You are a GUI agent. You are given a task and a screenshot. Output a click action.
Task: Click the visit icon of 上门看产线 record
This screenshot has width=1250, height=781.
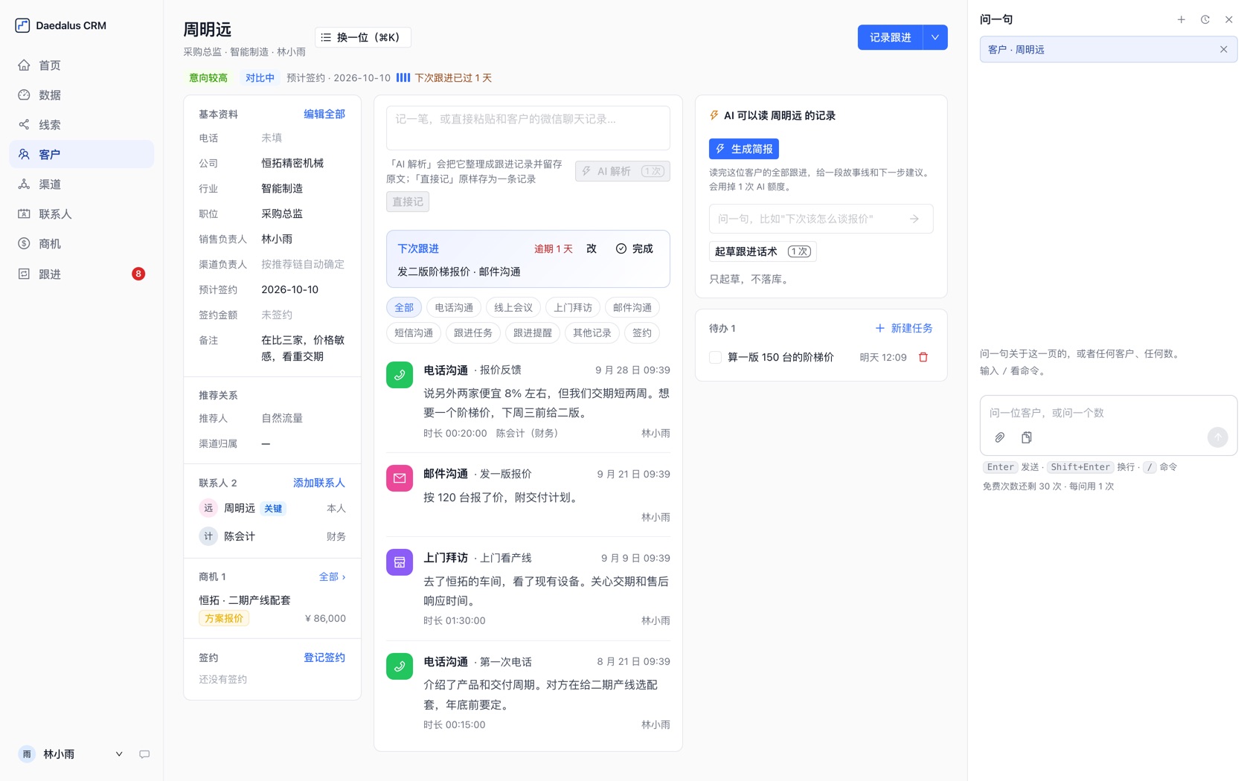pyautogui.click(x=400, y=562)
